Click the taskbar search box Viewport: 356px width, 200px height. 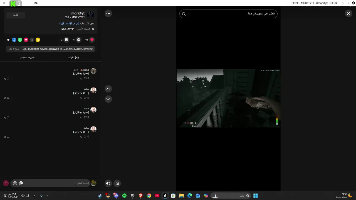tap(231, 196)
